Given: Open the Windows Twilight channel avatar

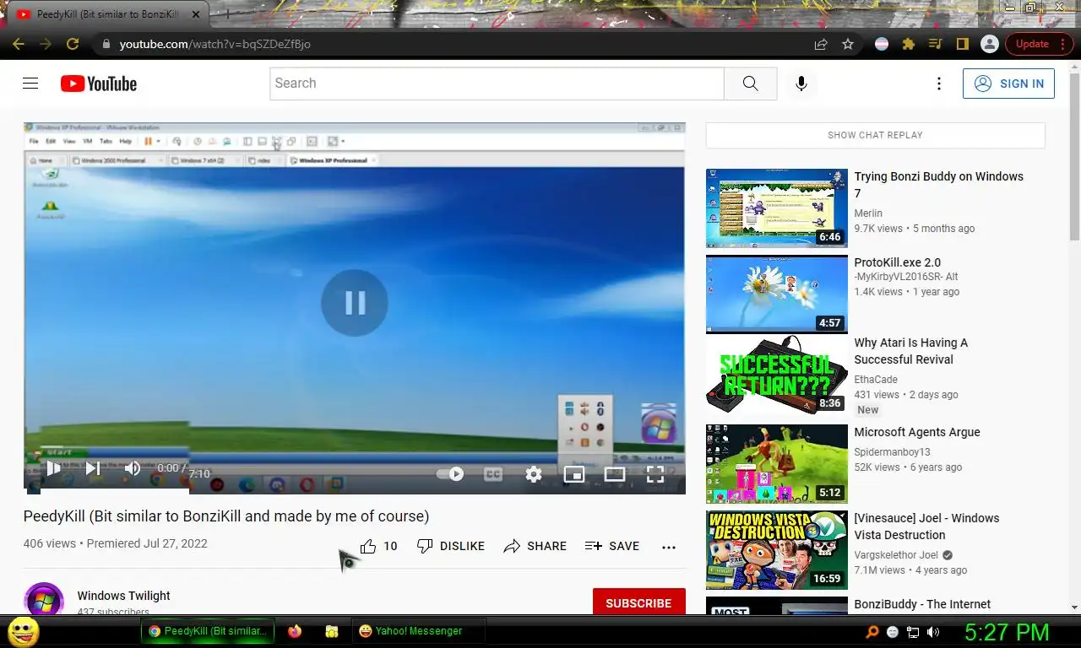Looking at the screenshot, I should tap(44, 600).
